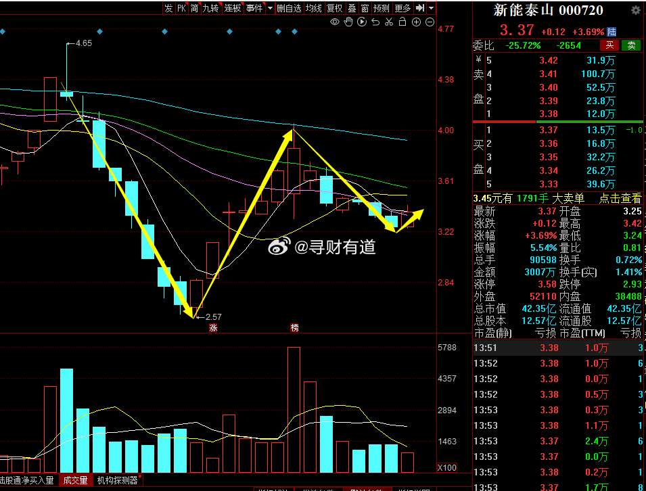Click the red-green buy/sell ratio bar
Screen dimensions: 646x491
point(558,122)
